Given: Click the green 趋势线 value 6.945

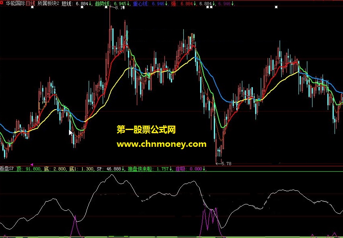Looking at the screenshot, I should [x=120, y=4].
